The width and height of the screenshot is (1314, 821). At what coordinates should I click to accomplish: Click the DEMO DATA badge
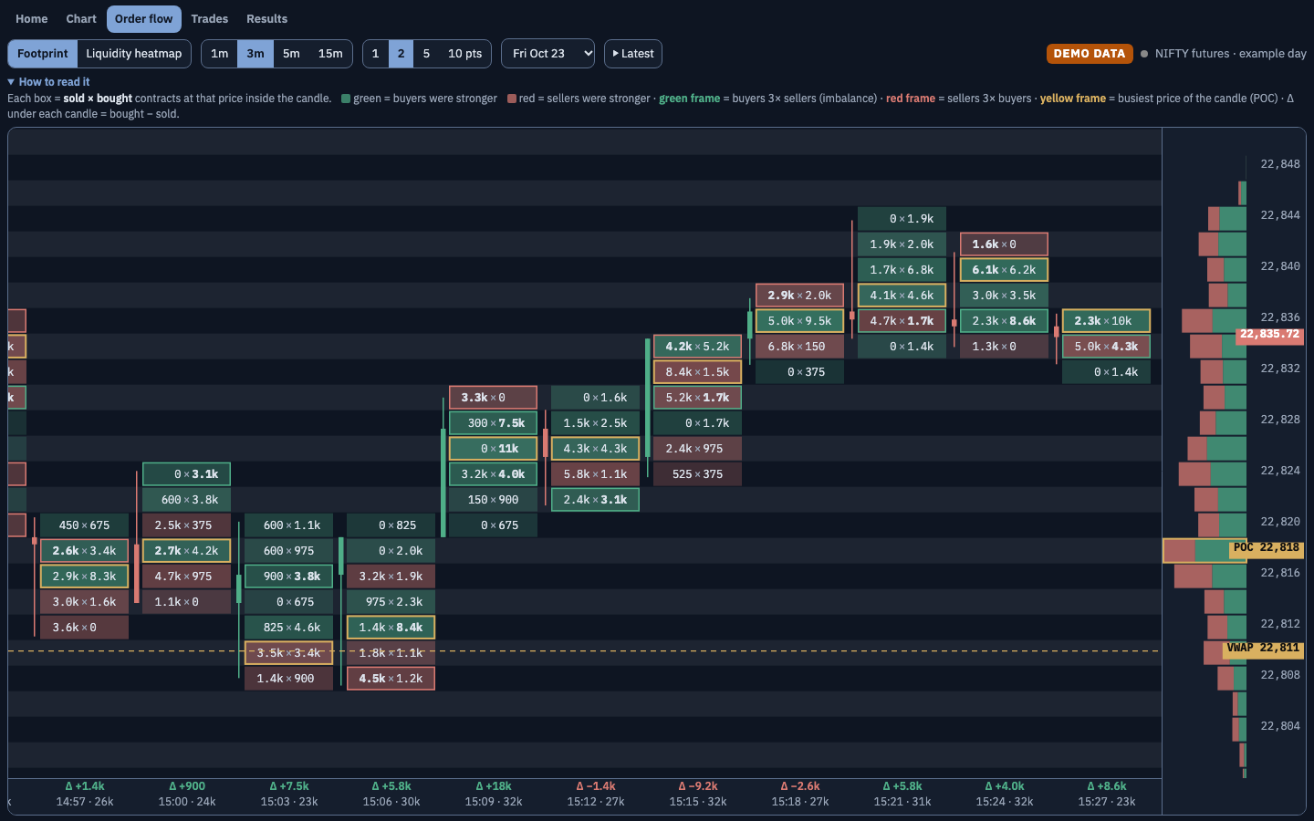1090,54
